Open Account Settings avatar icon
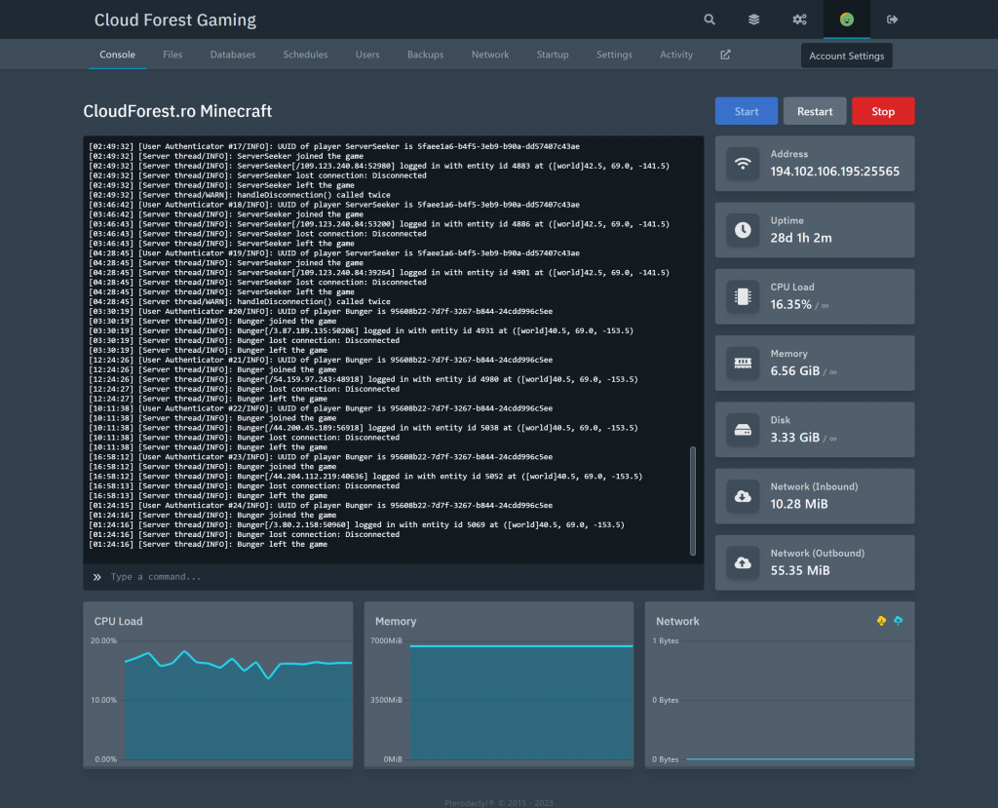 point(846,19)
